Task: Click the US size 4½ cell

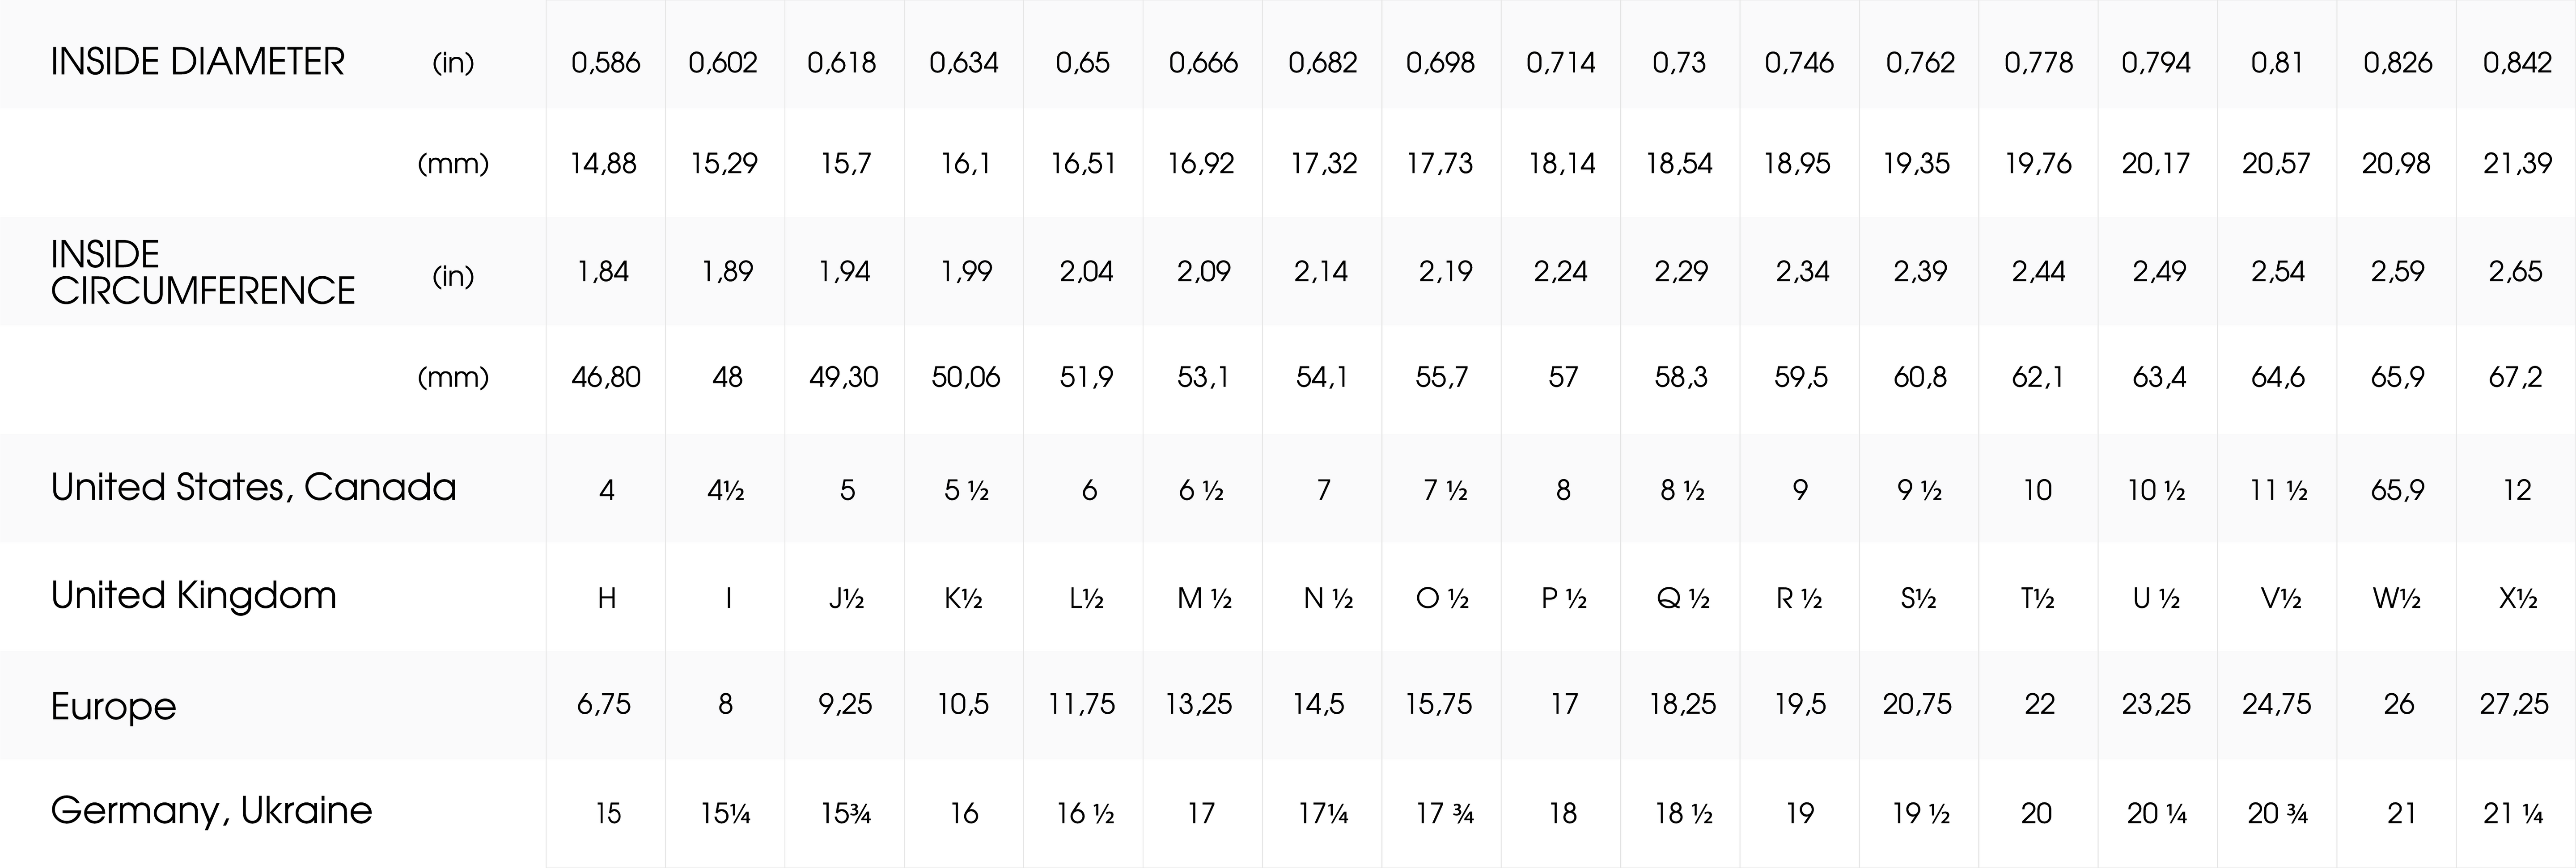Action: click(x=726, y=490)
